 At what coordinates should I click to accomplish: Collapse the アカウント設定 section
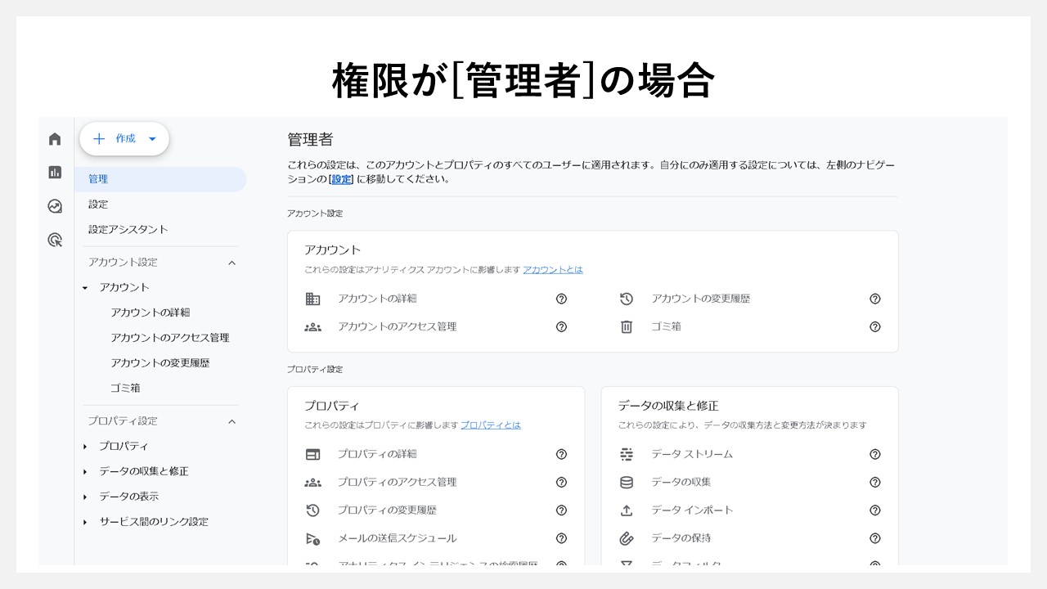coord(231,263)
